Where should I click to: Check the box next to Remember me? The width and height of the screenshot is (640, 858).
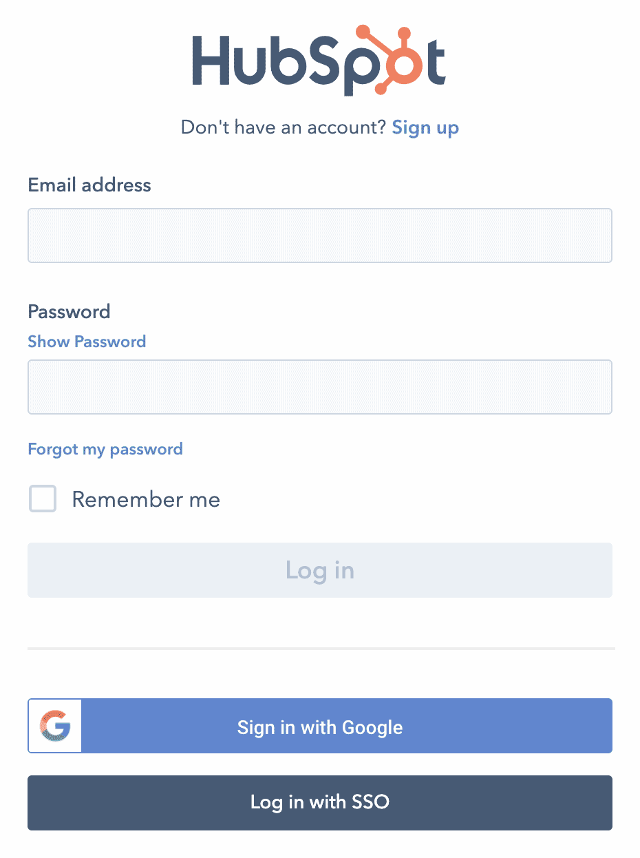(x=42, y=499)
